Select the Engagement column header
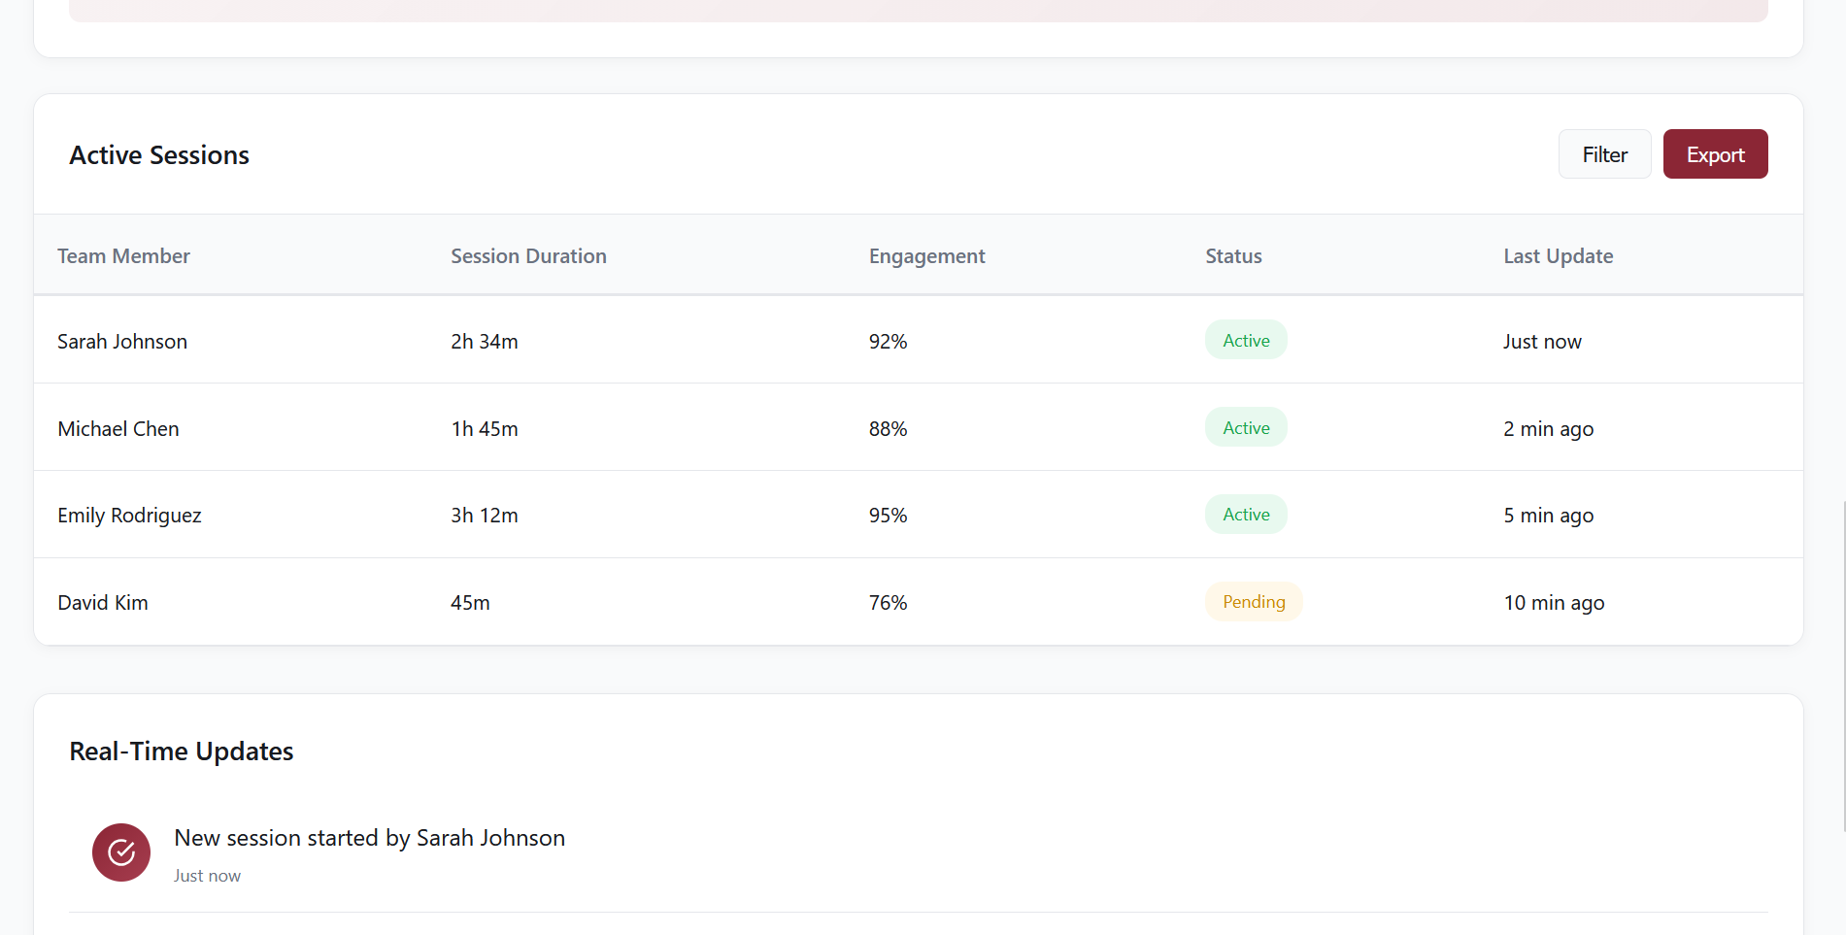1846x935 pixels. pyautogui.click(x=926, y=255)
